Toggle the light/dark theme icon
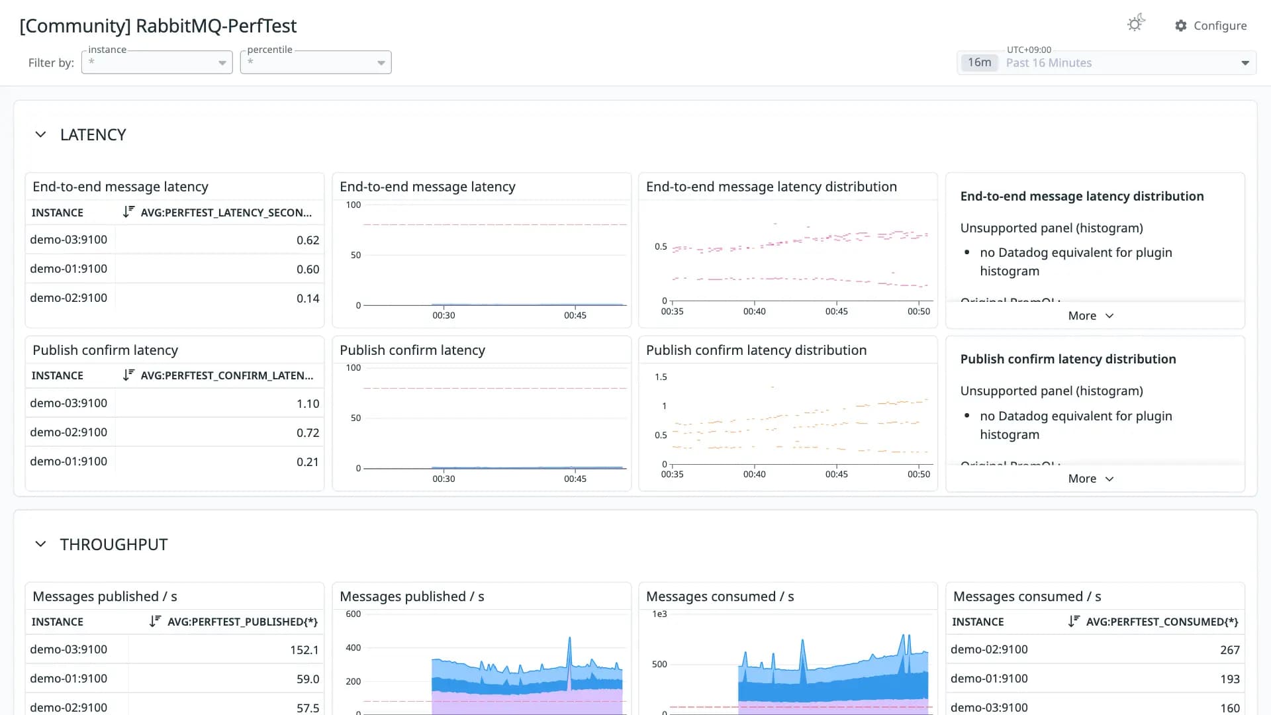Viewport: 1271px width, 715px height. coord(1136,24)
